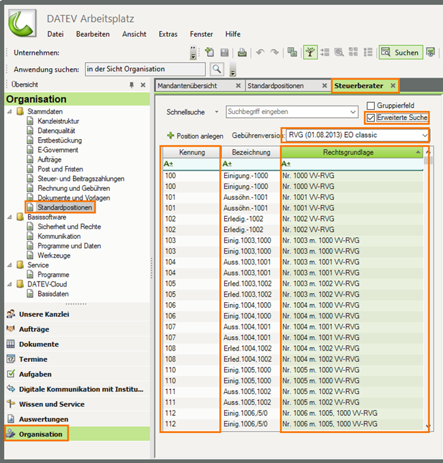Image resolution: width=443 pixels, height=463 pixels.
Task: Click the redo arrow icon
Action: point(274,53)
